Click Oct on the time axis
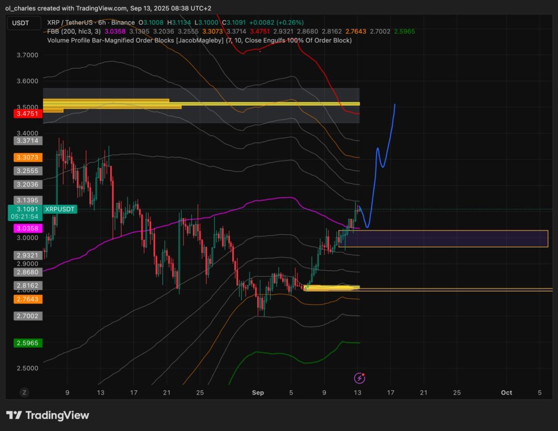558x431 pixels. (506, 392)
